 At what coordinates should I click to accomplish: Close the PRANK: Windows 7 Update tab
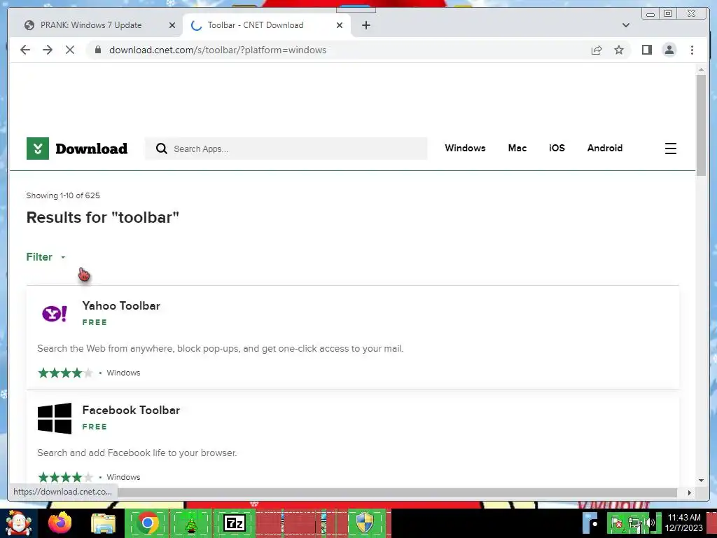[172, 25]
